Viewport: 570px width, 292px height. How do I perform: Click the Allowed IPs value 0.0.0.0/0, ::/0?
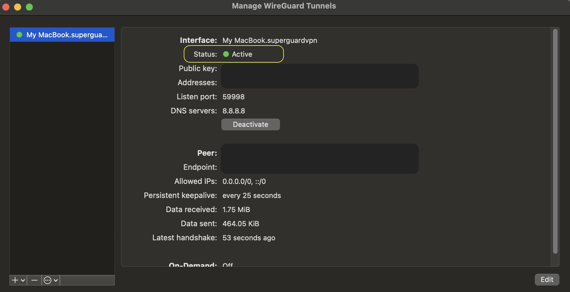[244, 181]
